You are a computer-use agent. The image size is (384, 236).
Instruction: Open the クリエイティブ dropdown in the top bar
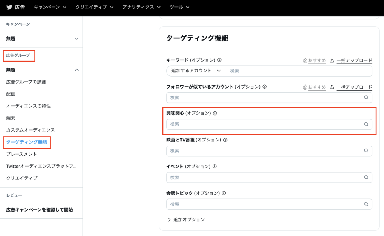click(96, 7)
